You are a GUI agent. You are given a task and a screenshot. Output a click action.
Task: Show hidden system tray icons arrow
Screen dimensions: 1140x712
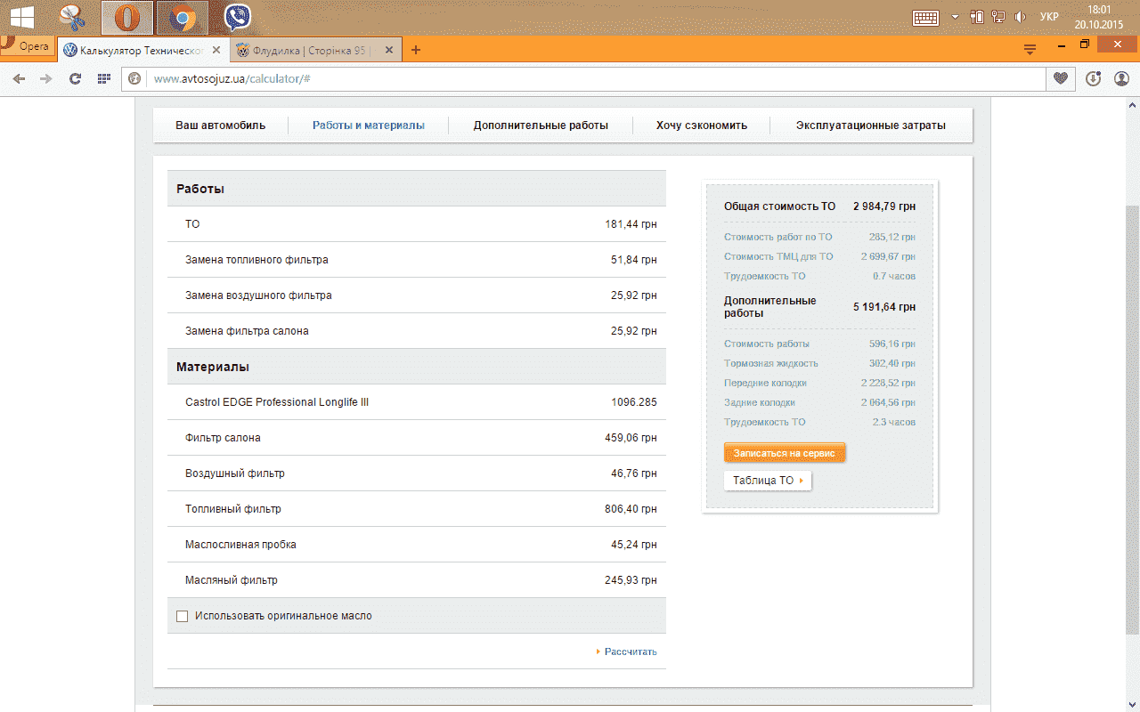coord(956,17)
